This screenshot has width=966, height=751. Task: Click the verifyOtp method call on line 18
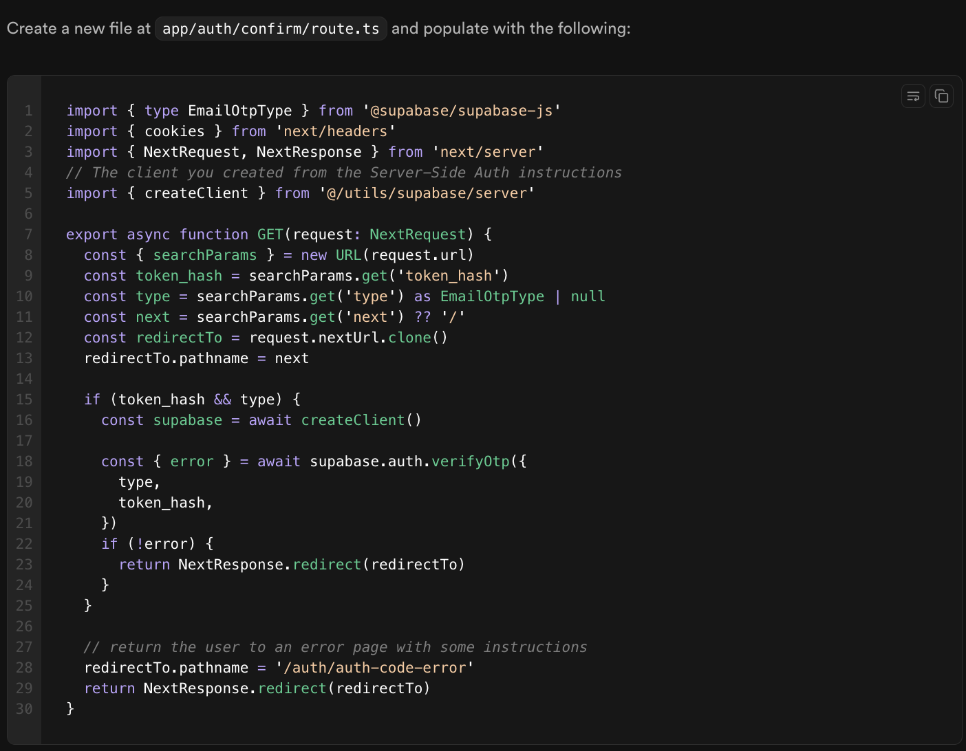click(x=471, y=461)
